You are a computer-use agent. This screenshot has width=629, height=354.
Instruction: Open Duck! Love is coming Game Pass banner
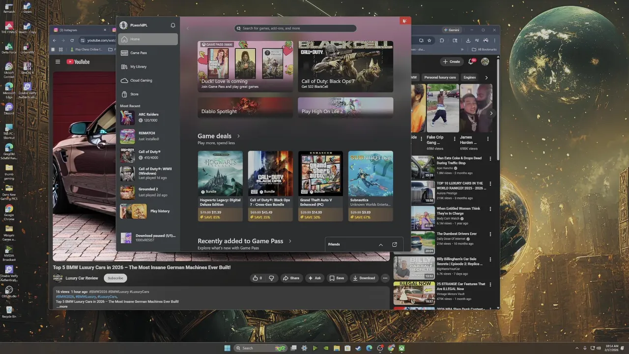click(x=245, y=66)
